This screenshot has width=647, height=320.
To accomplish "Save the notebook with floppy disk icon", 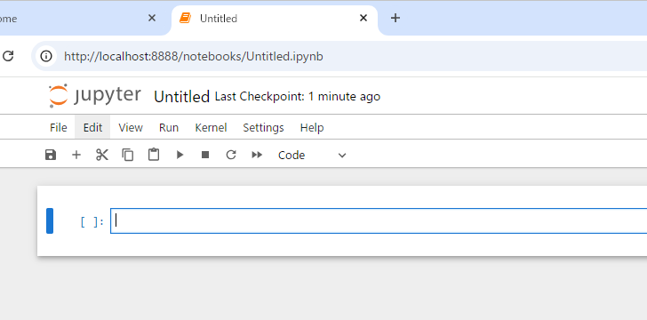I will 51,155.
